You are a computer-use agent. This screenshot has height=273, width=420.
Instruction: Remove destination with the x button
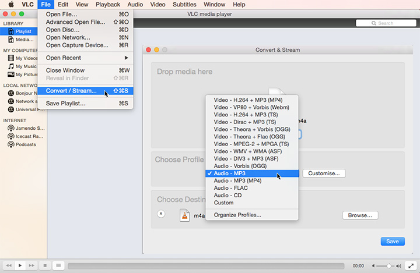(x=161, y=214)
